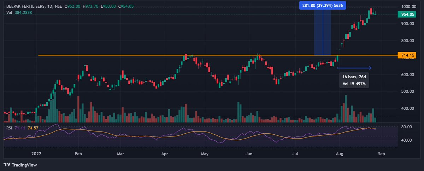This screenshot has width=424, height=171.
Task: Click the 1000.00 price axis label
Action: (408, 7)
